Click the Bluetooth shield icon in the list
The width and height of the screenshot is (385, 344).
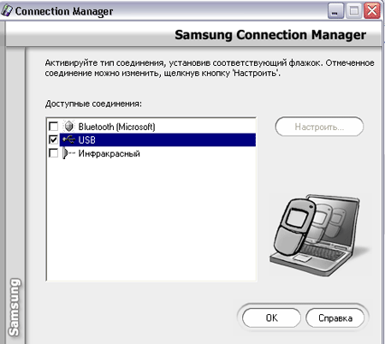tap(68, 126)
